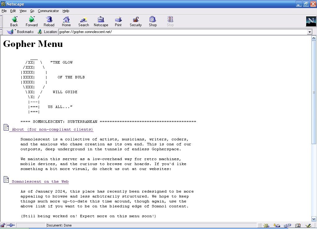Toggle the online/offline connection plug icon
Screen dimensions: 317x229
point(11,226)
